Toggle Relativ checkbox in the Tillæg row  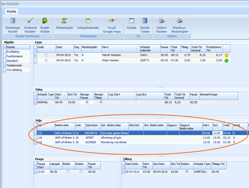(x=187, y=172)
